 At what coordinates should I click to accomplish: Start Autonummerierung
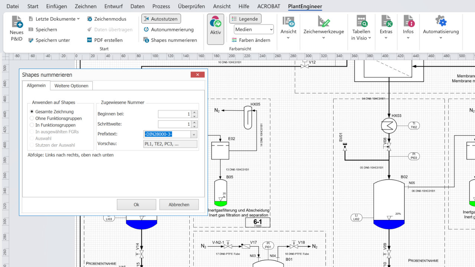(x=168, y=30)
